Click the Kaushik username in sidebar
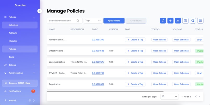Viewport: 210px width, 105px height. (13, 100)
